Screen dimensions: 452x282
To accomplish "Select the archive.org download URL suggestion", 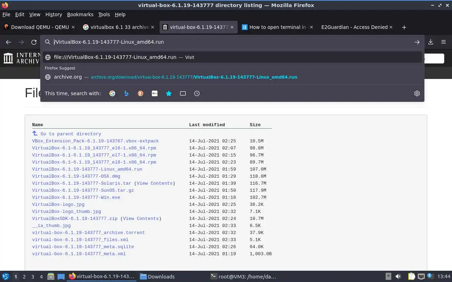I will (233, 77).
